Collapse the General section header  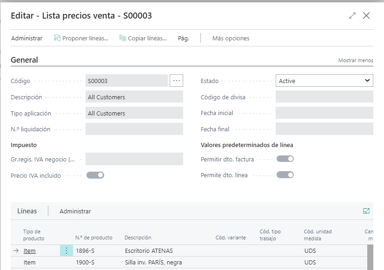(24, 60)
